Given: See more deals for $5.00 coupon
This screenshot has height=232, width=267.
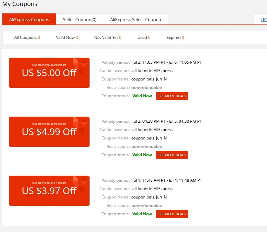Looking at the screenshot, I should 172,96.
